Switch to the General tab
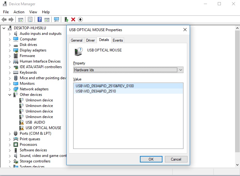Image resolution: width=240 pixels, height=176 pixels. click(x=77, y=40)
